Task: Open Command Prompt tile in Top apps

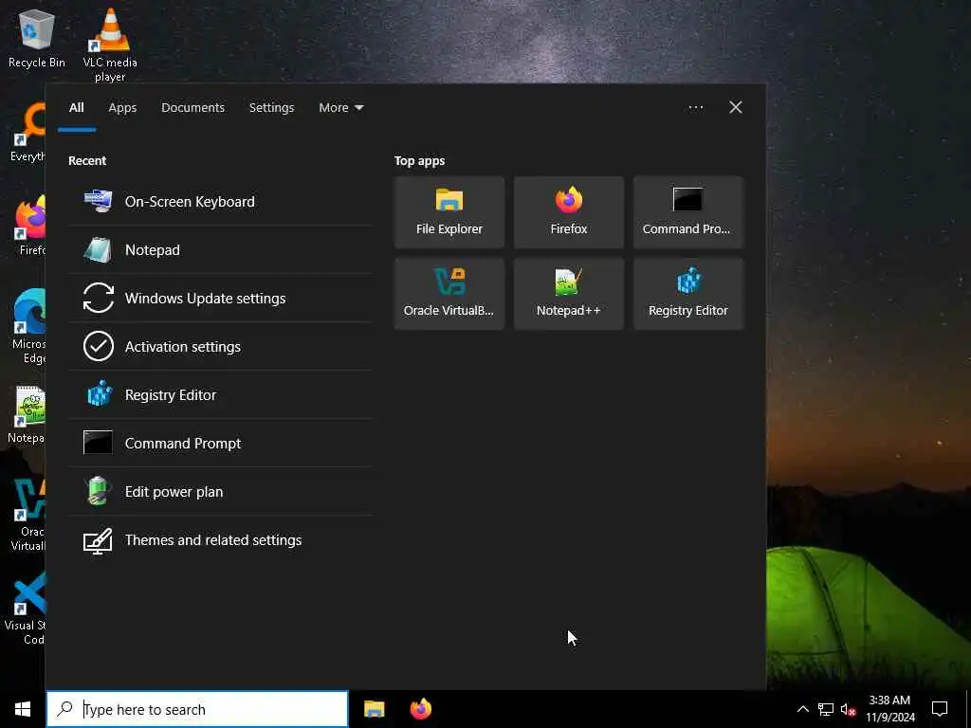Action: tap(688, 212)
